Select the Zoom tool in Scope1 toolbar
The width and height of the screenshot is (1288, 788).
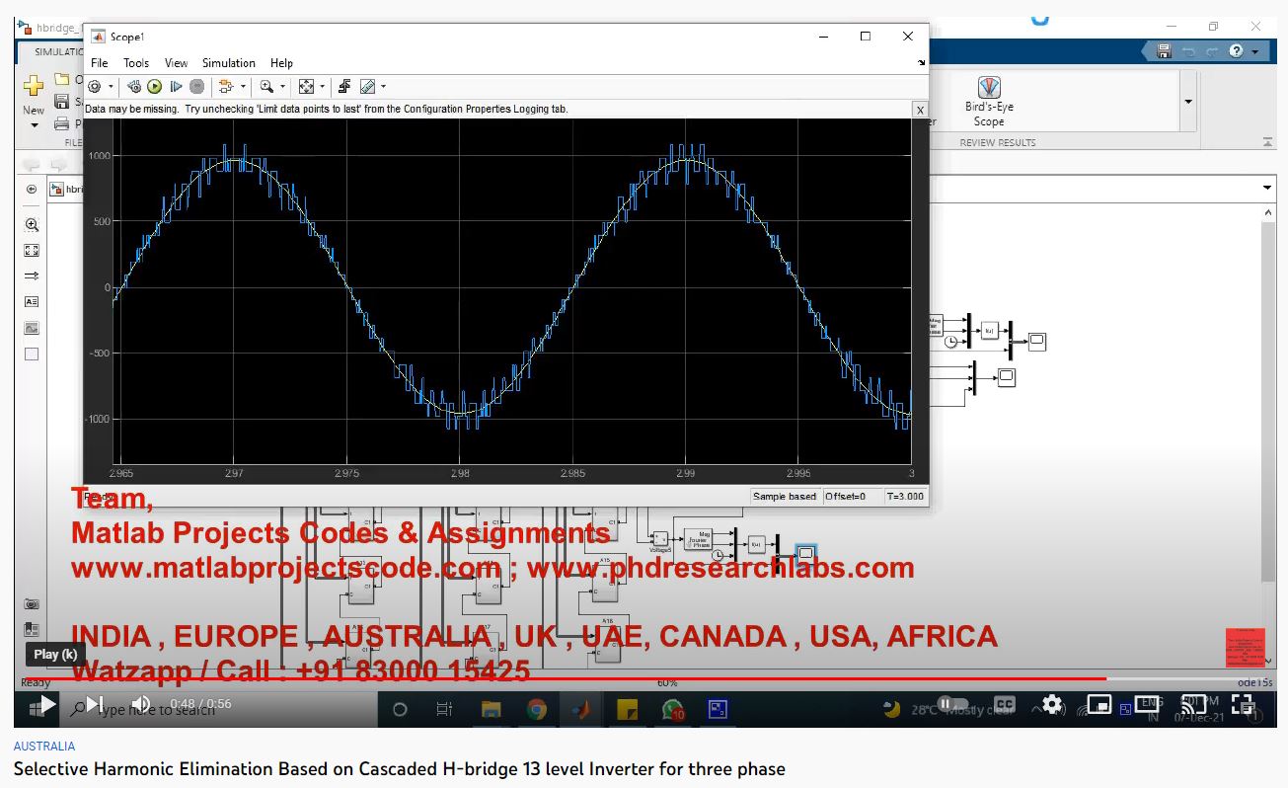pyautogui.click(x=265, y=87)
